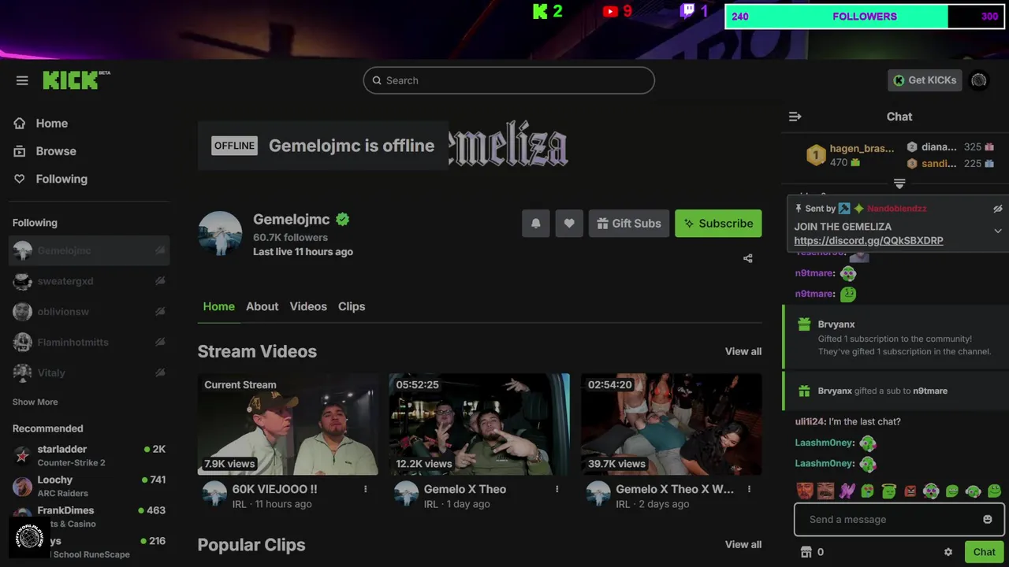
Task: Select starladder recommended channel
Action: [x=89, y=455]
